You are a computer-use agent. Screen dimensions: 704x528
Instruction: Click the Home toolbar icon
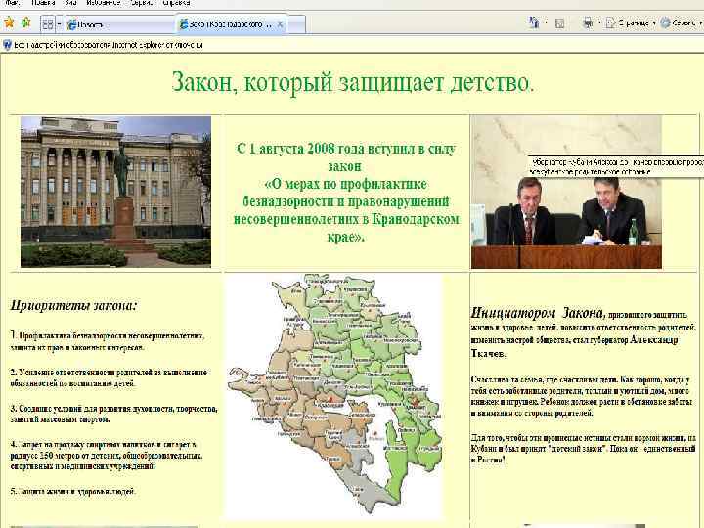(534, 22)
